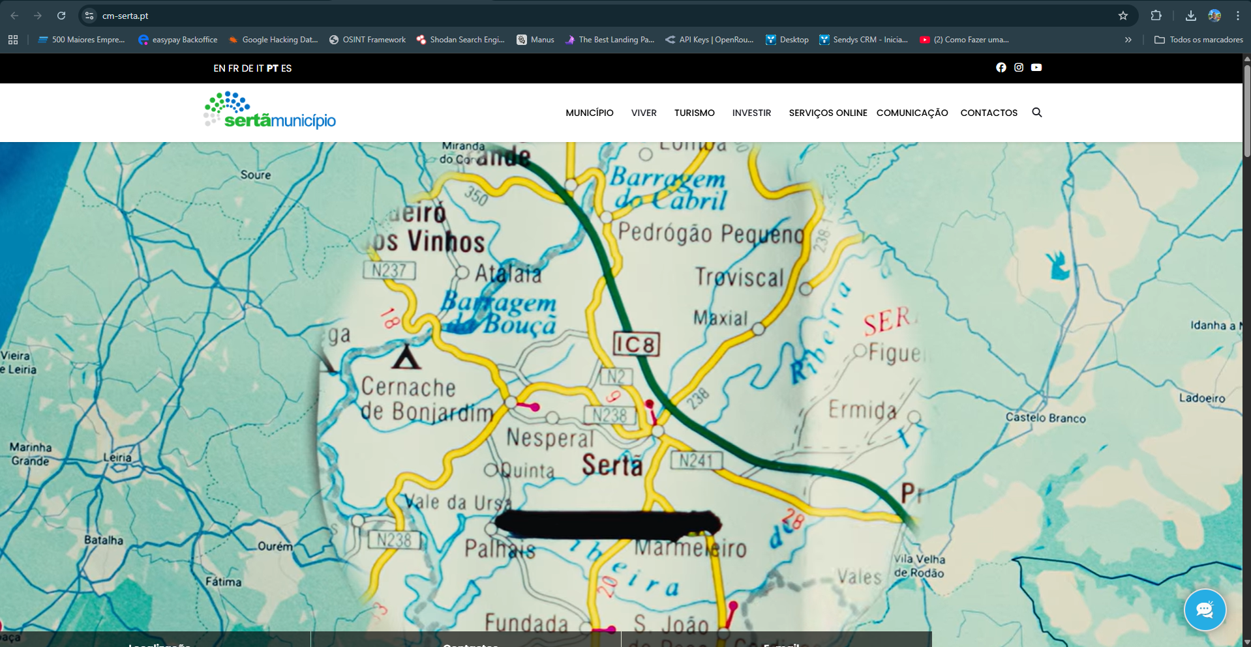Open the Facebook social icon
Image resolution: width=1251 pixels, height=647 pixels.
(1001, 68)
